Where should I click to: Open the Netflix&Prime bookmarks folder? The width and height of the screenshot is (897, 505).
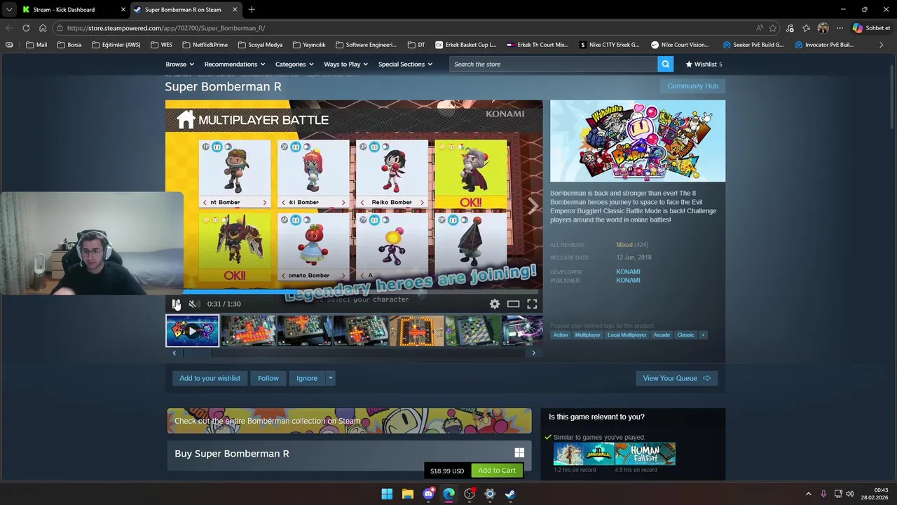pos(205,45)
